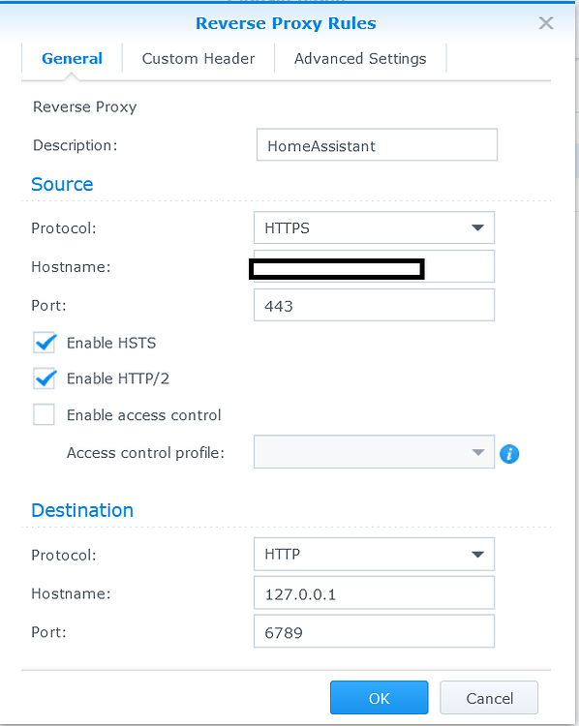Toggle the Enable HTTP/2 checkbox
The image size is (579, 726).
45,378
